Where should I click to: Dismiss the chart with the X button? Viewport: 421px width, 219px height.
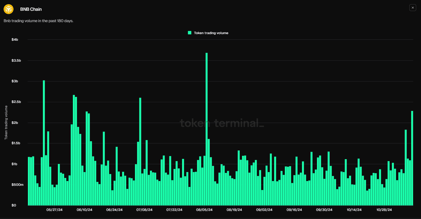coord(413,7)
